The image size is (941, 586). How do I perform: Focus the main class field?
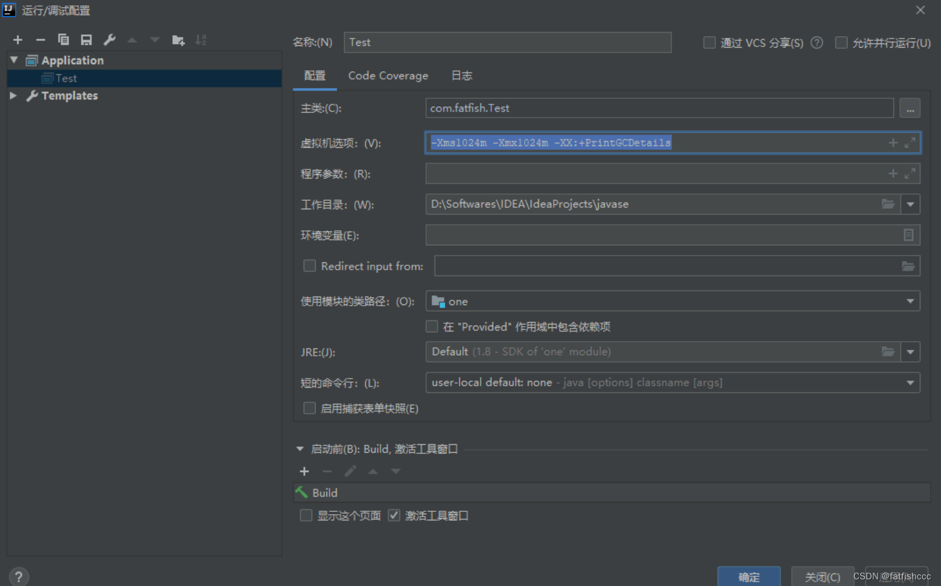point(659,108)
